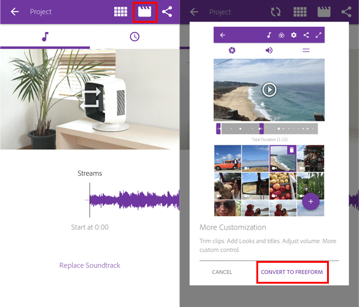Switch to the clock pace tab
Screen dimensions: 359x307
click(135, 37)
